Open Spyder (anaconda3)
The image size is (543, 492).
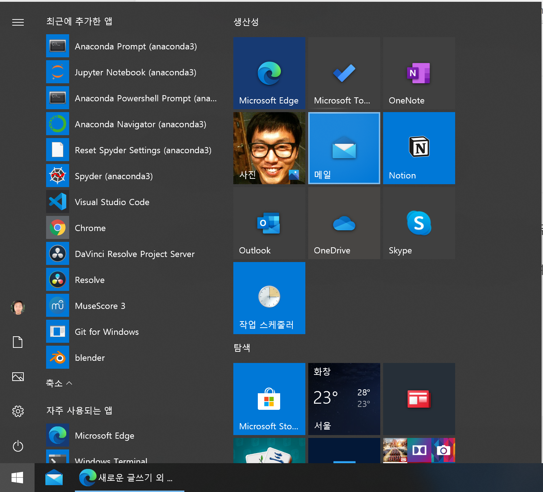click(133, 176)
